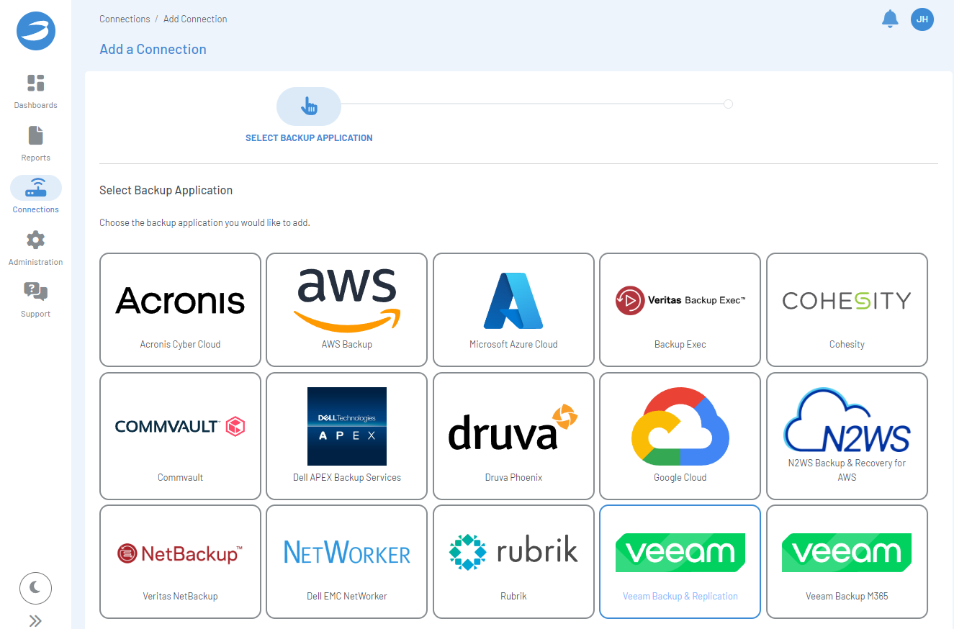Image resolution: width=954 pixels, height=629 pixels.
Task: Select the Veeam Backup & Replication card
Action: click(x=680, y=561)
